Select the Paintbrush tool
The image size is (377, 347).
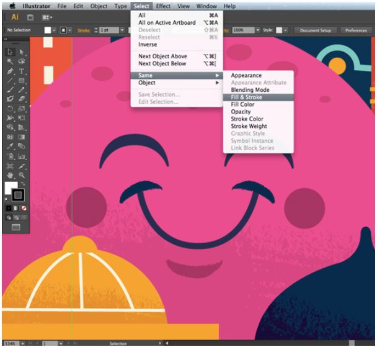coord(10,90)
